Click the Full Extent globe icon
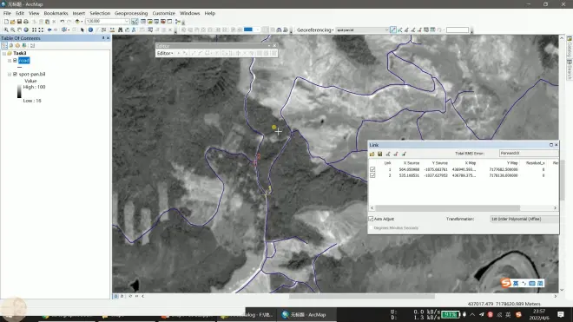 26,30
